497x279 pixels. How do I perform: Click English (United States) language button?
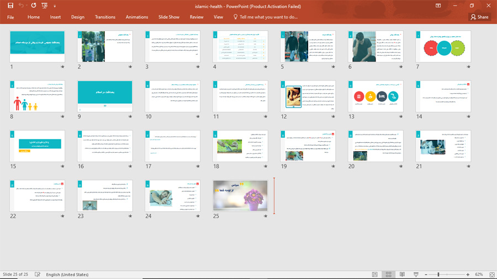pyautogui.click(x=67, y=275)
